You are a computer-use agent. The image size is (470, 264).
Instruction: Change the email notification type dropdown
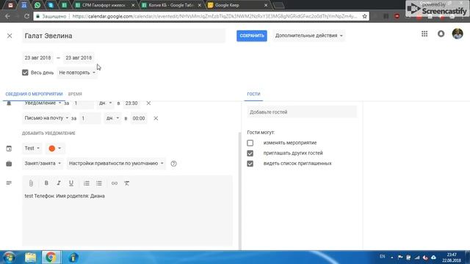46,118
